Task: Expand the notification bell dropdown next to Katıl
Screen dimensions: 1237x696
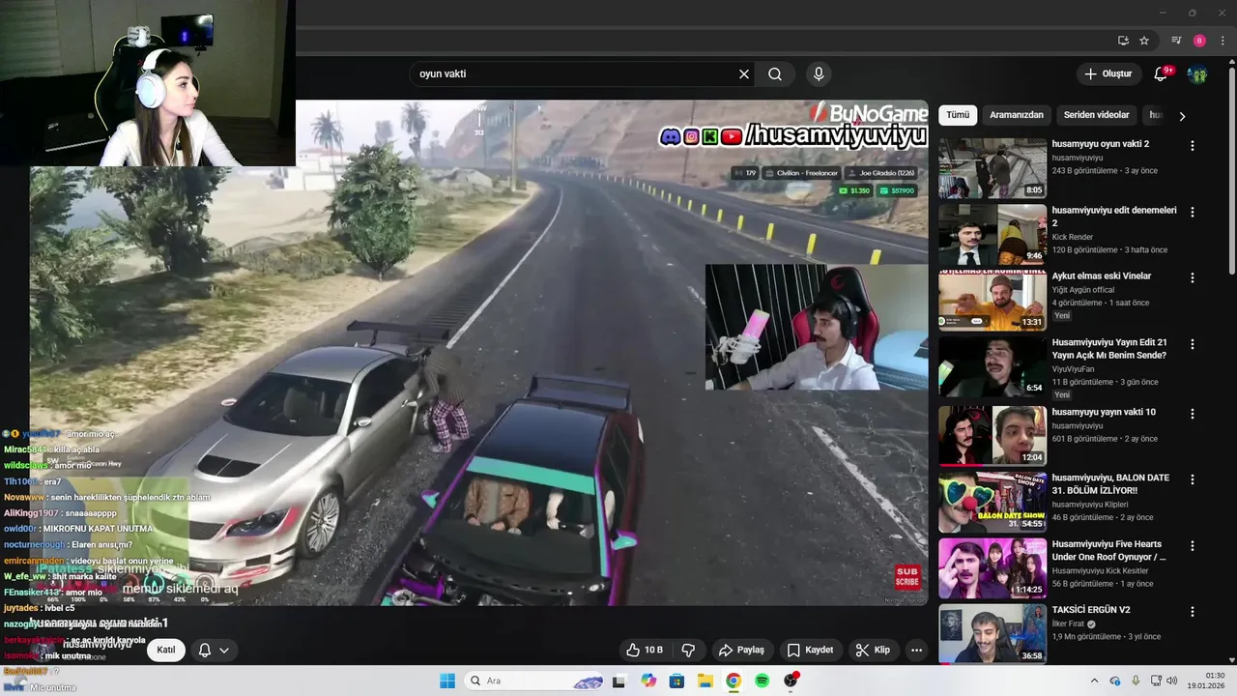Action: click(x=213, y=650)
